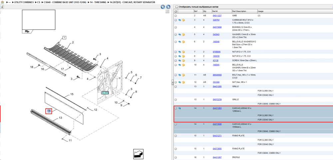The image size is (333, 160).
Task: Select callout 13 on the grille
Action: point(60,118)
